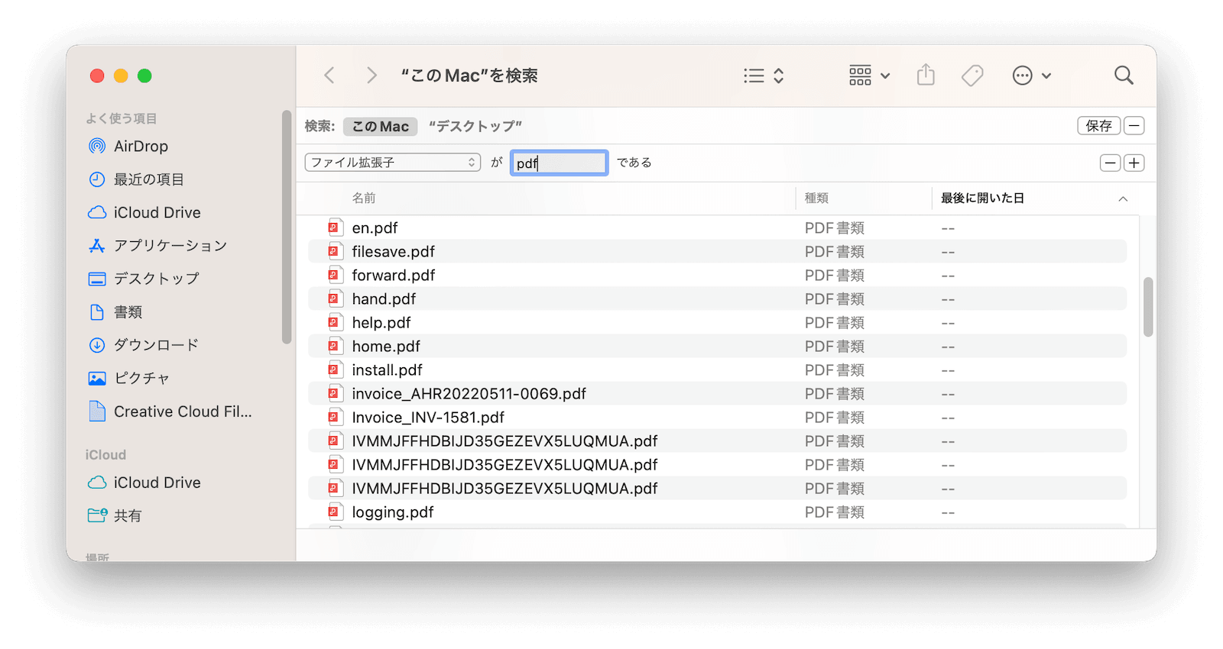Open the group-by grid dropdown
Screen dimensions: 1223x649
click(x=869, y=76)
